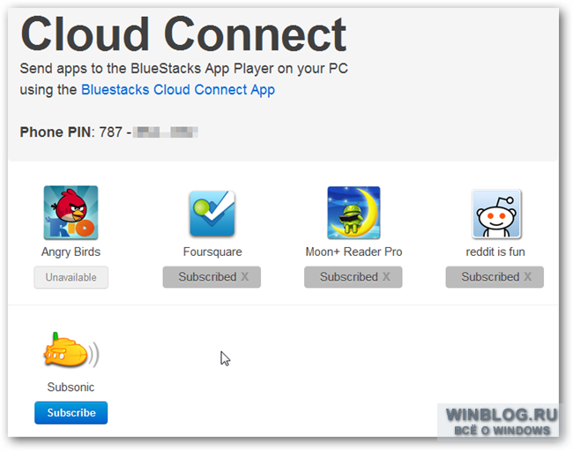Image resolution: width=573 pixels, height=451 pixels.
Task: Select the Moon+ Reader Pro icon
Action: (x=353, y=213)
